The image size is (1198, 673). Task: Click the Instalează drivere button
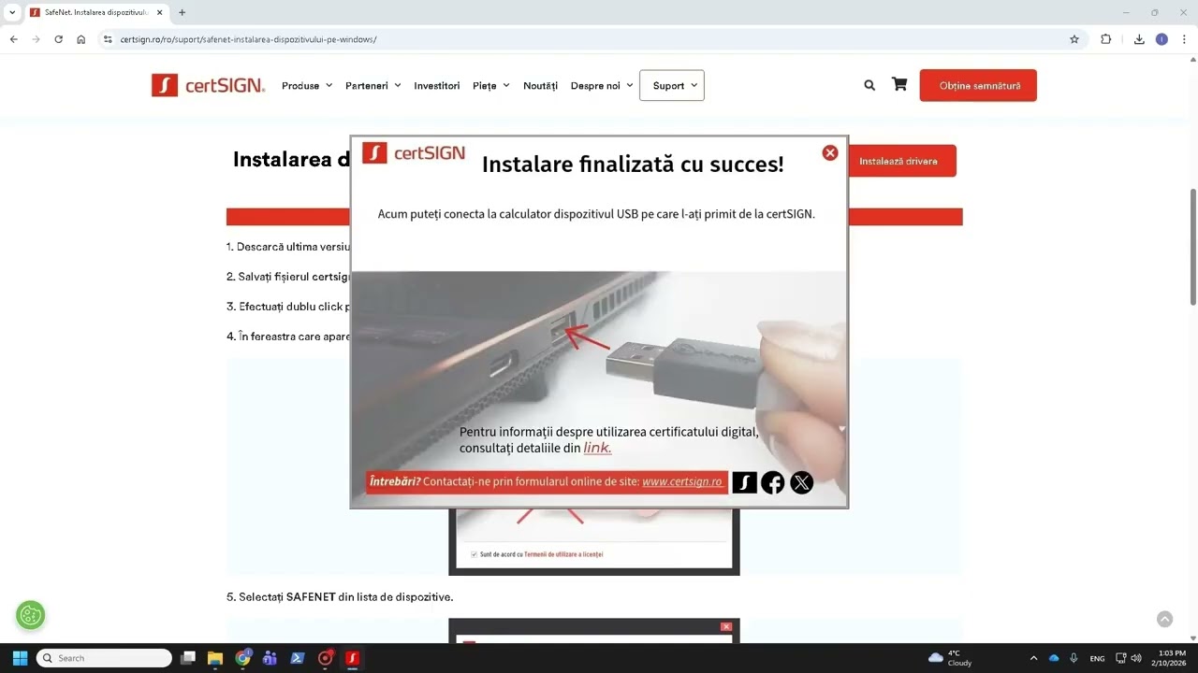[898, 161]
